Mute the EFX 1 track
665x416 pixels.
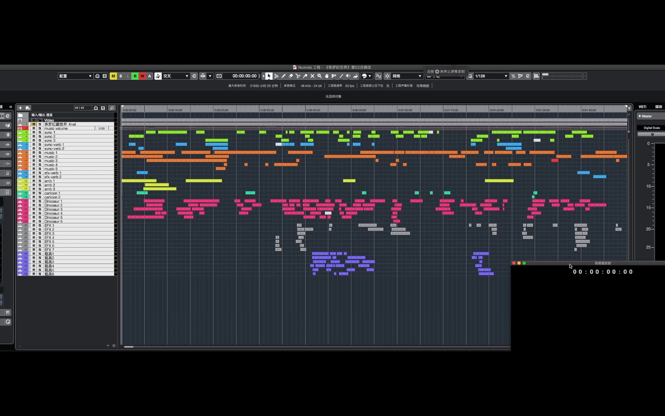coord(34,226)
